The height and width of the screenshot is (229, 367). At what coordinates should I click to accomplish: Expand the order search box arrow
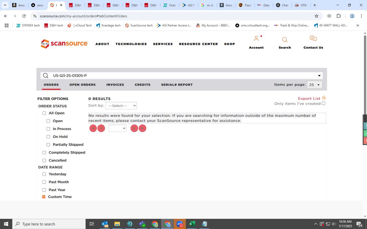(x=319, y=76)
